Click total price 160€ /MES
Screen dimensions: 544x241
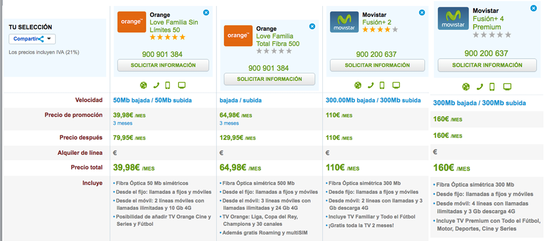[451, 168]
